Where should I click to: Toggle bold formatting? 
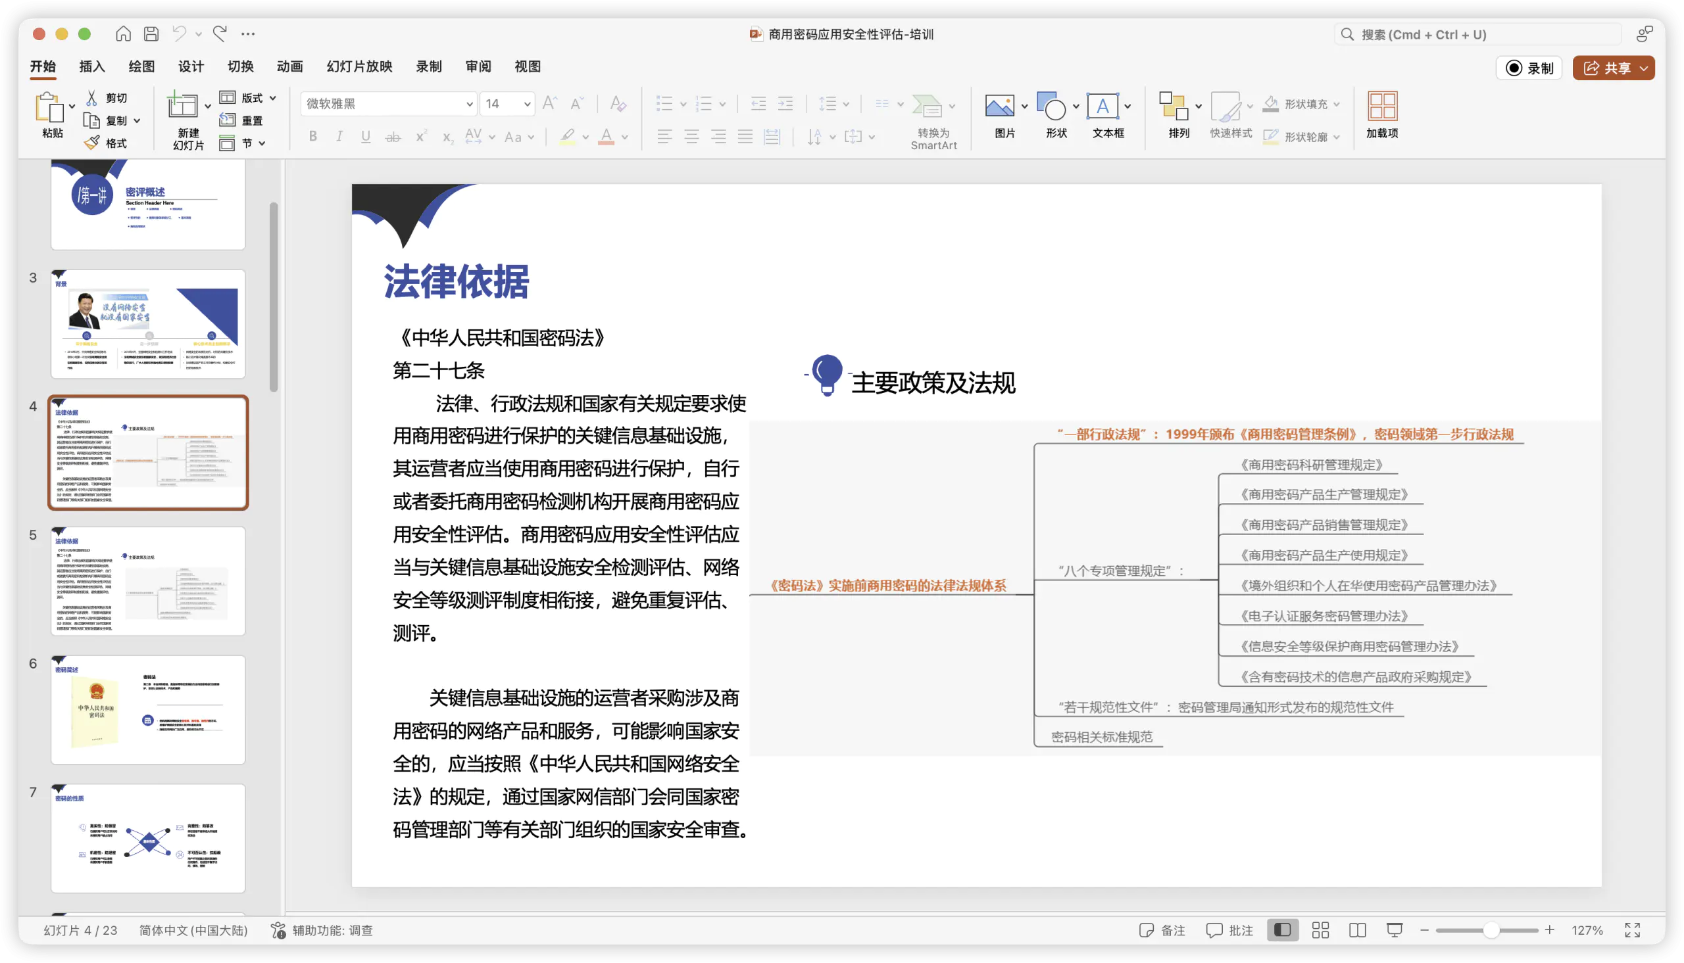313,136
